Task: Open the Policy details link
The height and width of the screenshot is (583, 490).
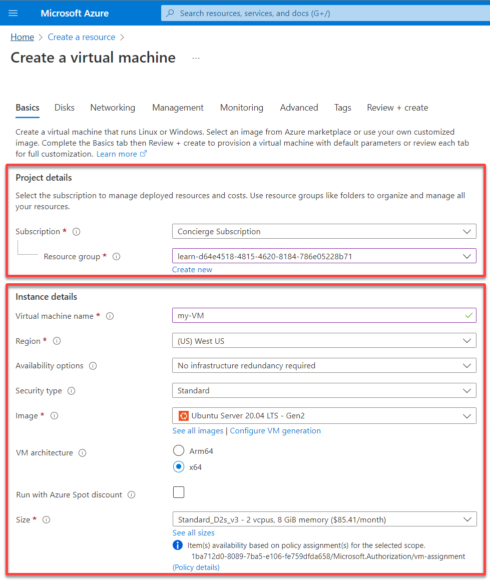Action: point(196,567)
